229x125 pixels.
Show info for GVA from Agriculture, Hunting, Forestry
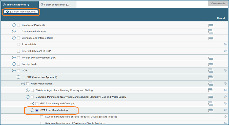pos(225,90)
